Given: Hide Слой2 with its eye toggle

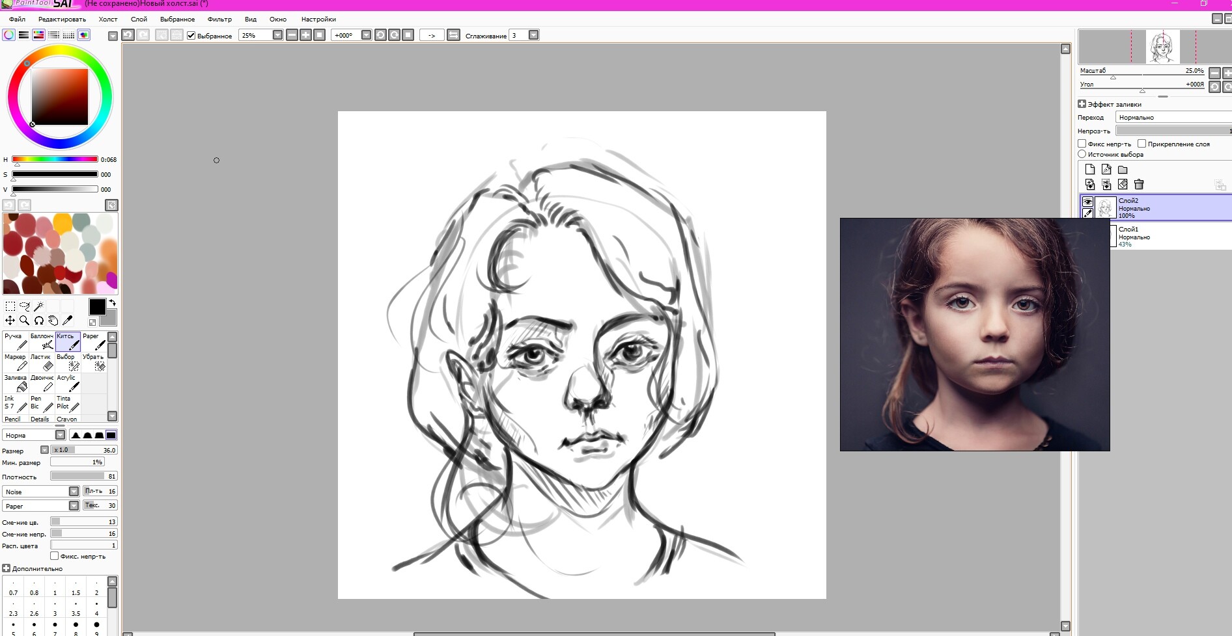Looking at the screenshot, I should pyautogui.click(x=1088, y=202).
